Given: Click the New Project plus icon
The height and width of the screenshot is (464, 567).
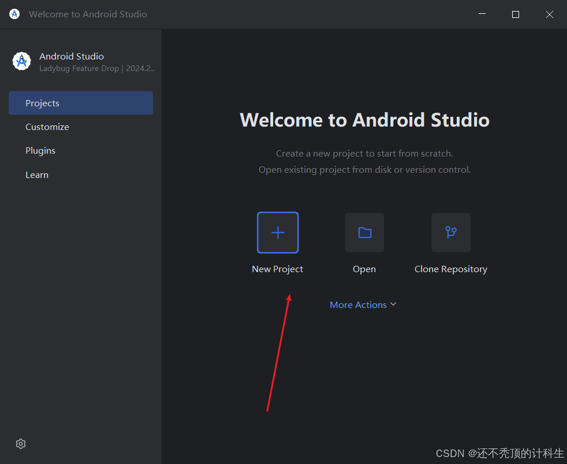Looking at the screenshot, I should click(x=278, y=232).
